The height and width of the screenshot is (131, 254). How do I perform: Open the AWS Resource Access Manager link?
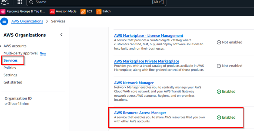(x=140, y=113)
